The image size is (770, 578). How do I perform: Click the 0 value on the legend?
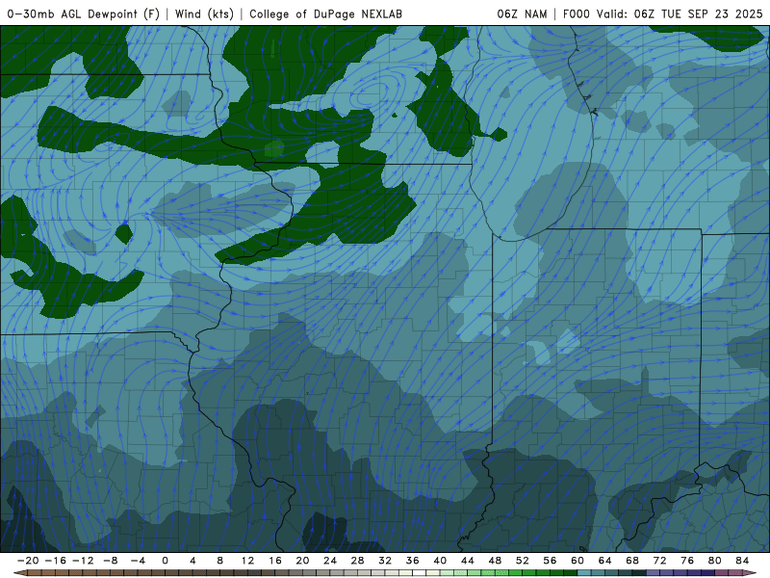[x=165, y=561]
